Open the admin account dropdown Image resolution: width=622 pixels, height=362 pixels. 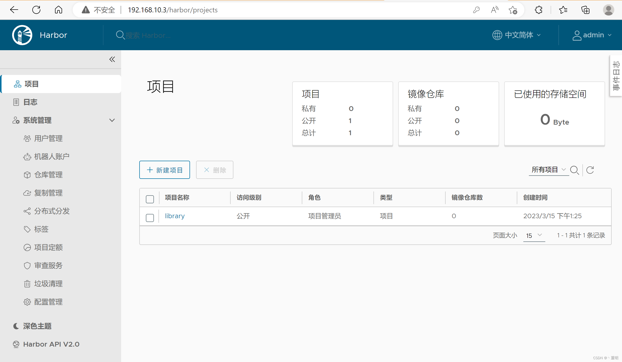tap(592, 35)
